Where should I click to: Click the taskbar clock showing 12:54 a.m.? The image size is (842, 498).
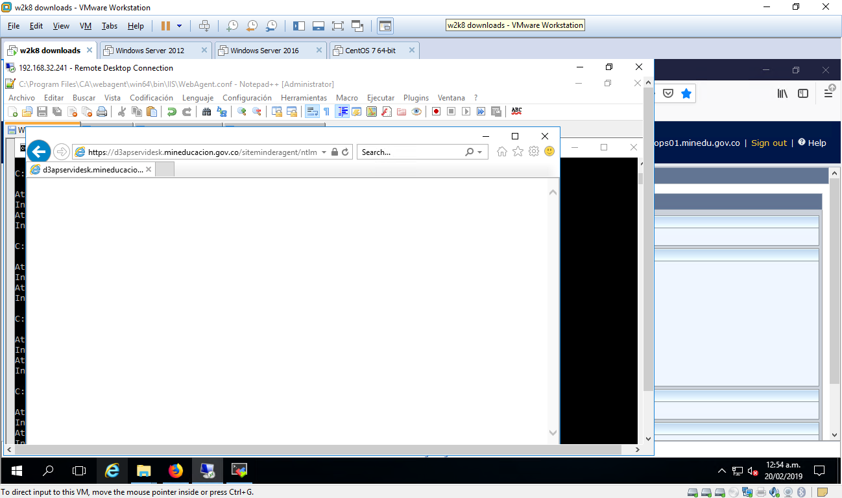[784, 471]
